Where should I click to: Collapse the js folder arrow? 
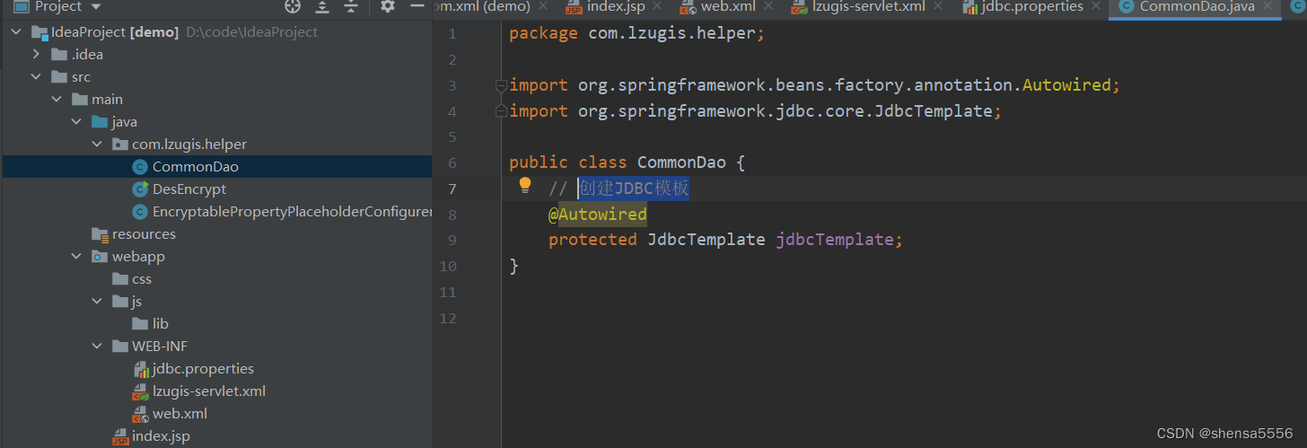(97, 302)
